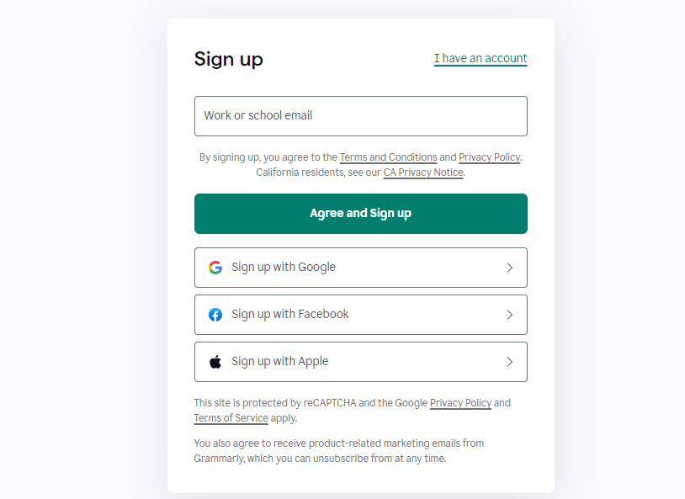Open Google Privacy Policy link in reCAPTCHA notice
Viewport: 685px width, 499px height.
point(461,403)
